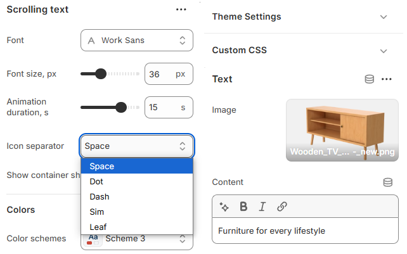Click the Show container label

pyautogui.click(x=43, y=175)
